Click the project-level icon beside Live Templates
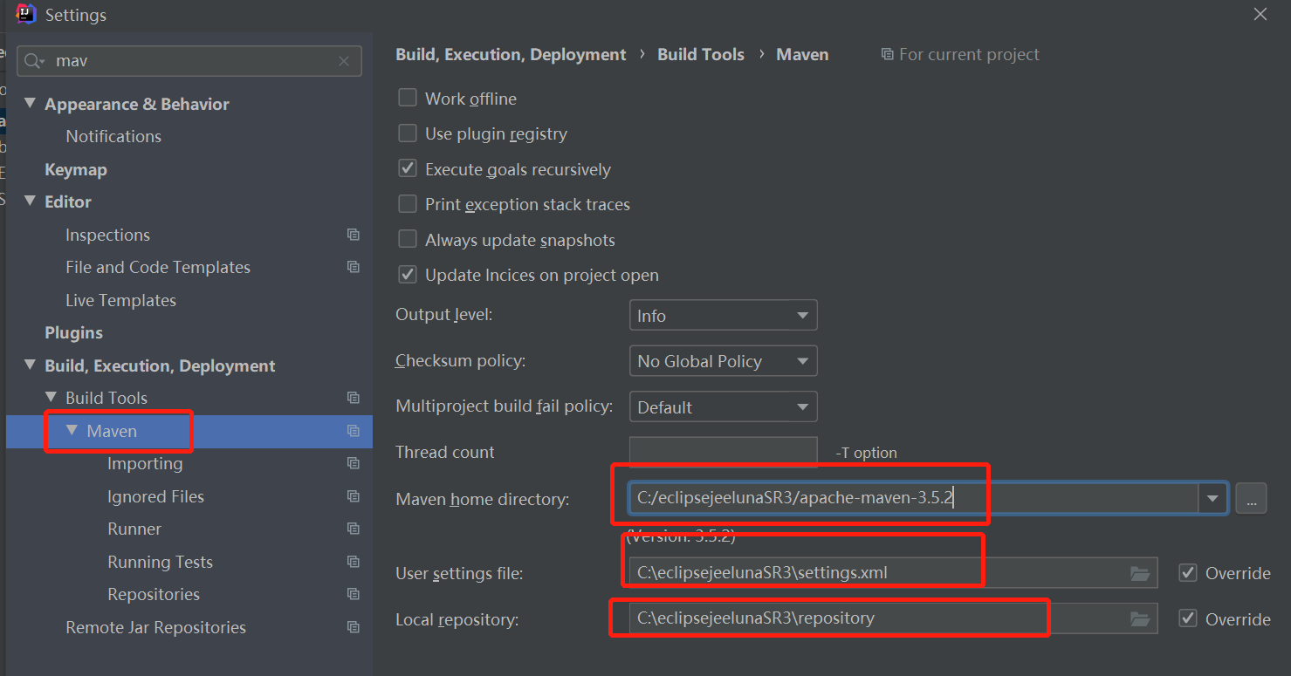Viewport: 1291px width, 676px height. (x=353, y=300)
